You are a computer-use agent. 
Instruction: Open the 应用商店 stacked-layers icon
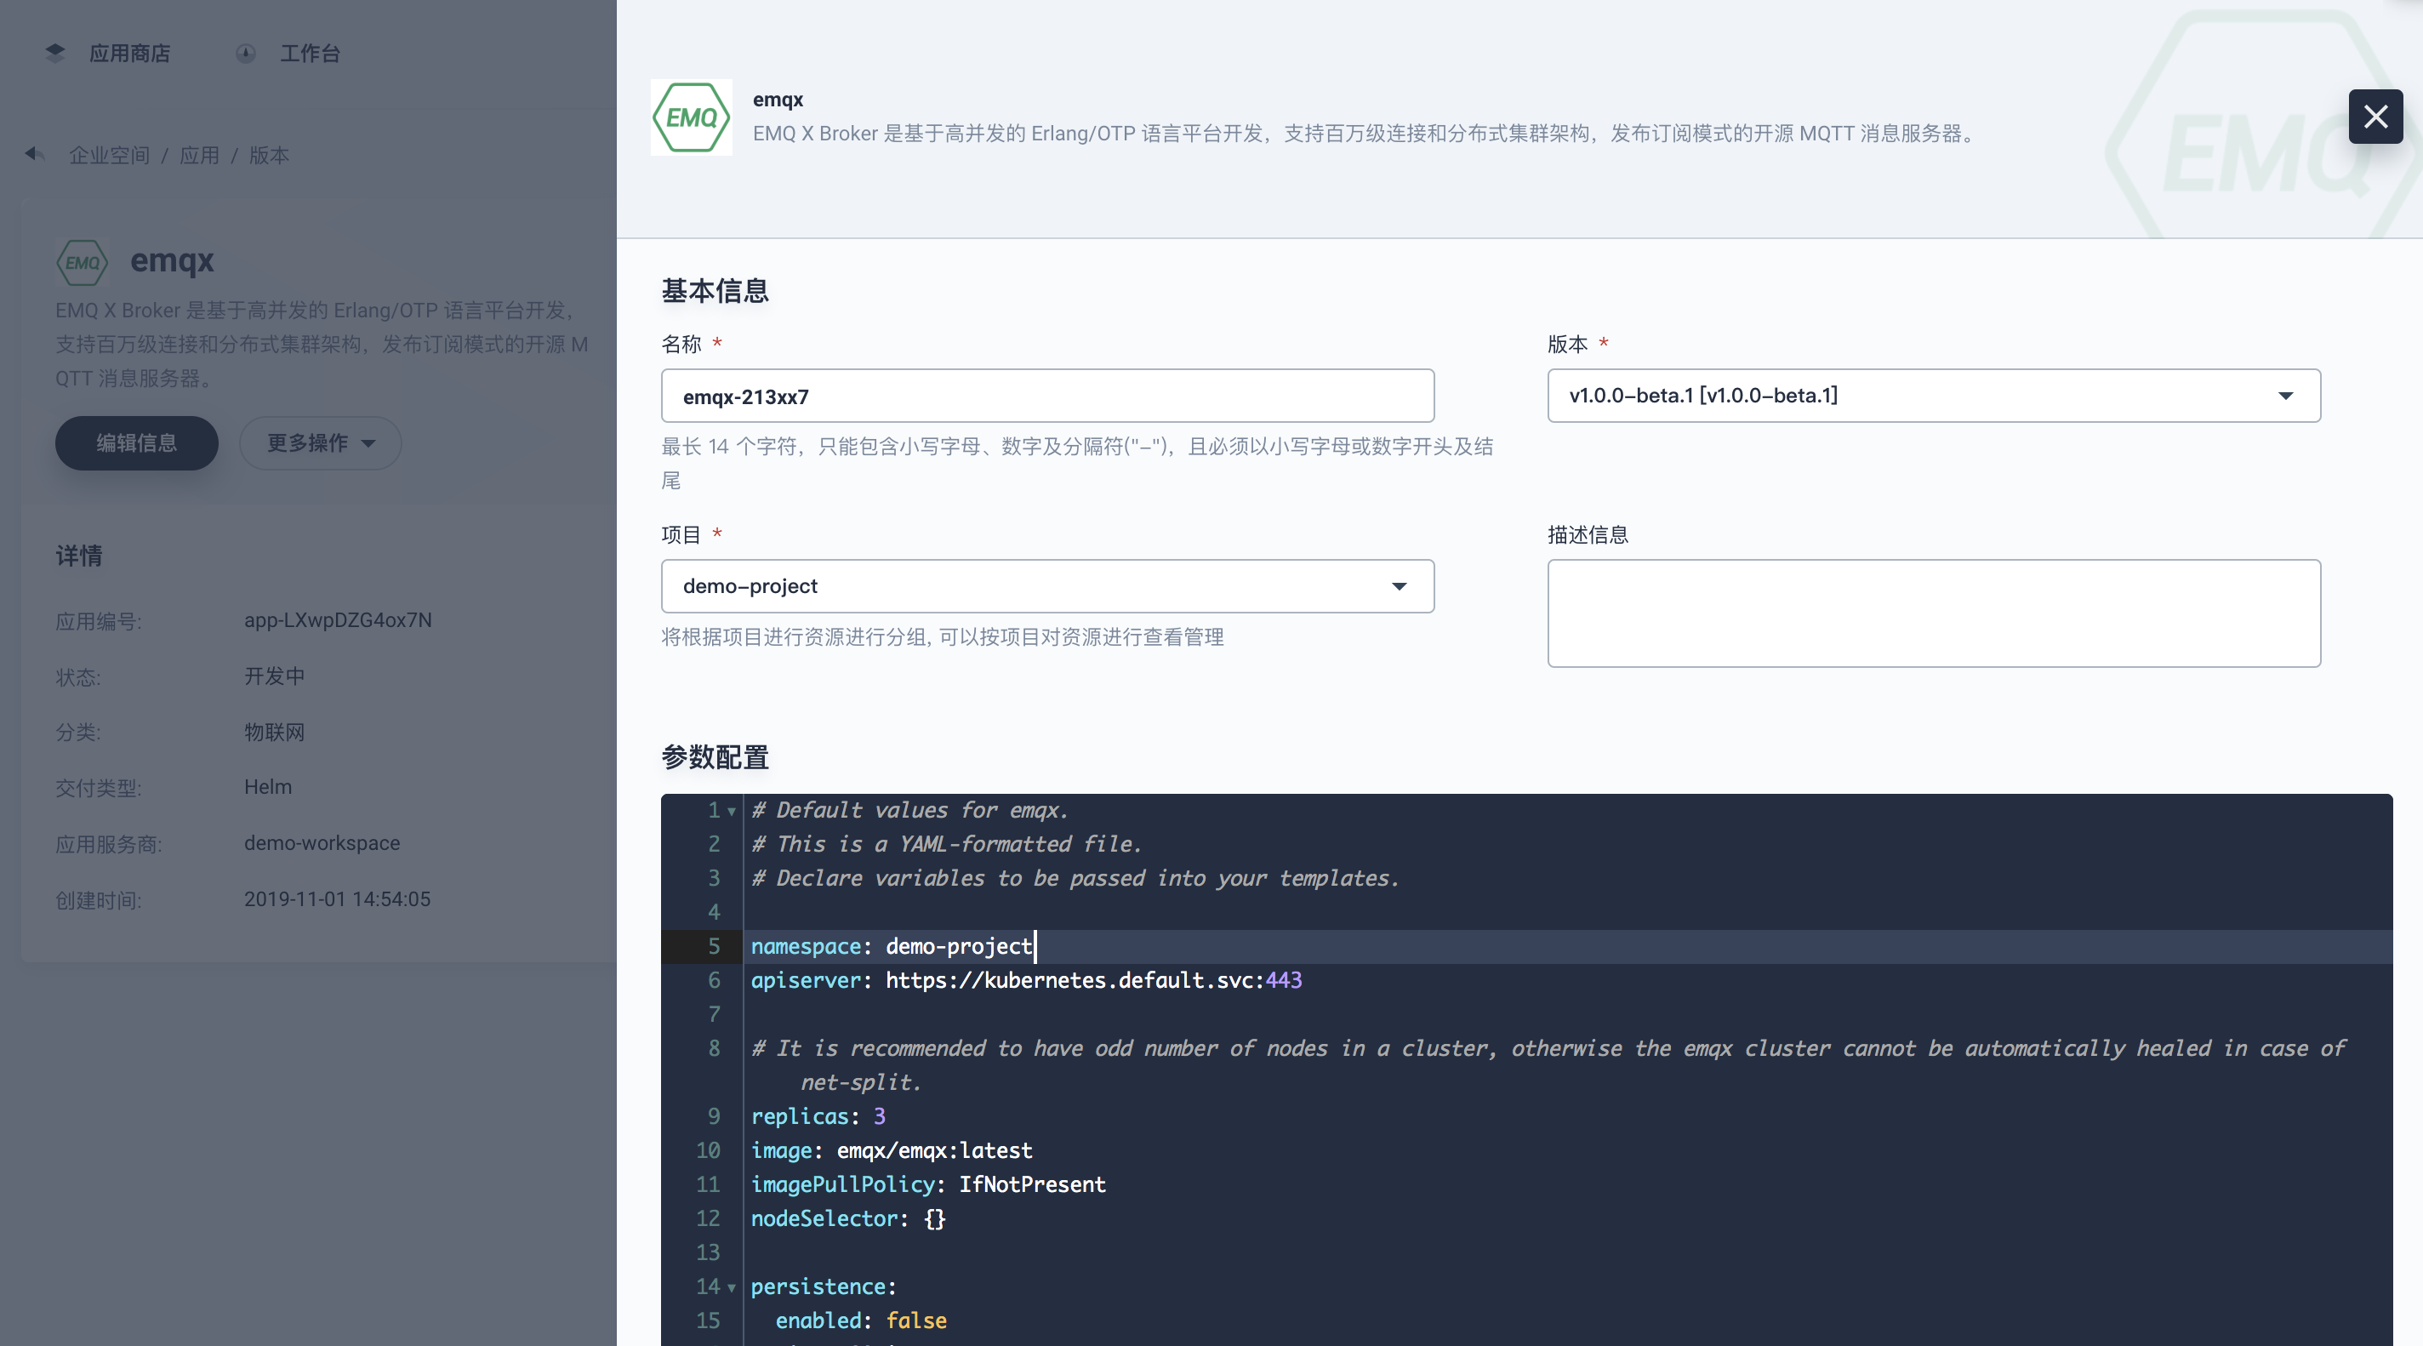[54, 53]
